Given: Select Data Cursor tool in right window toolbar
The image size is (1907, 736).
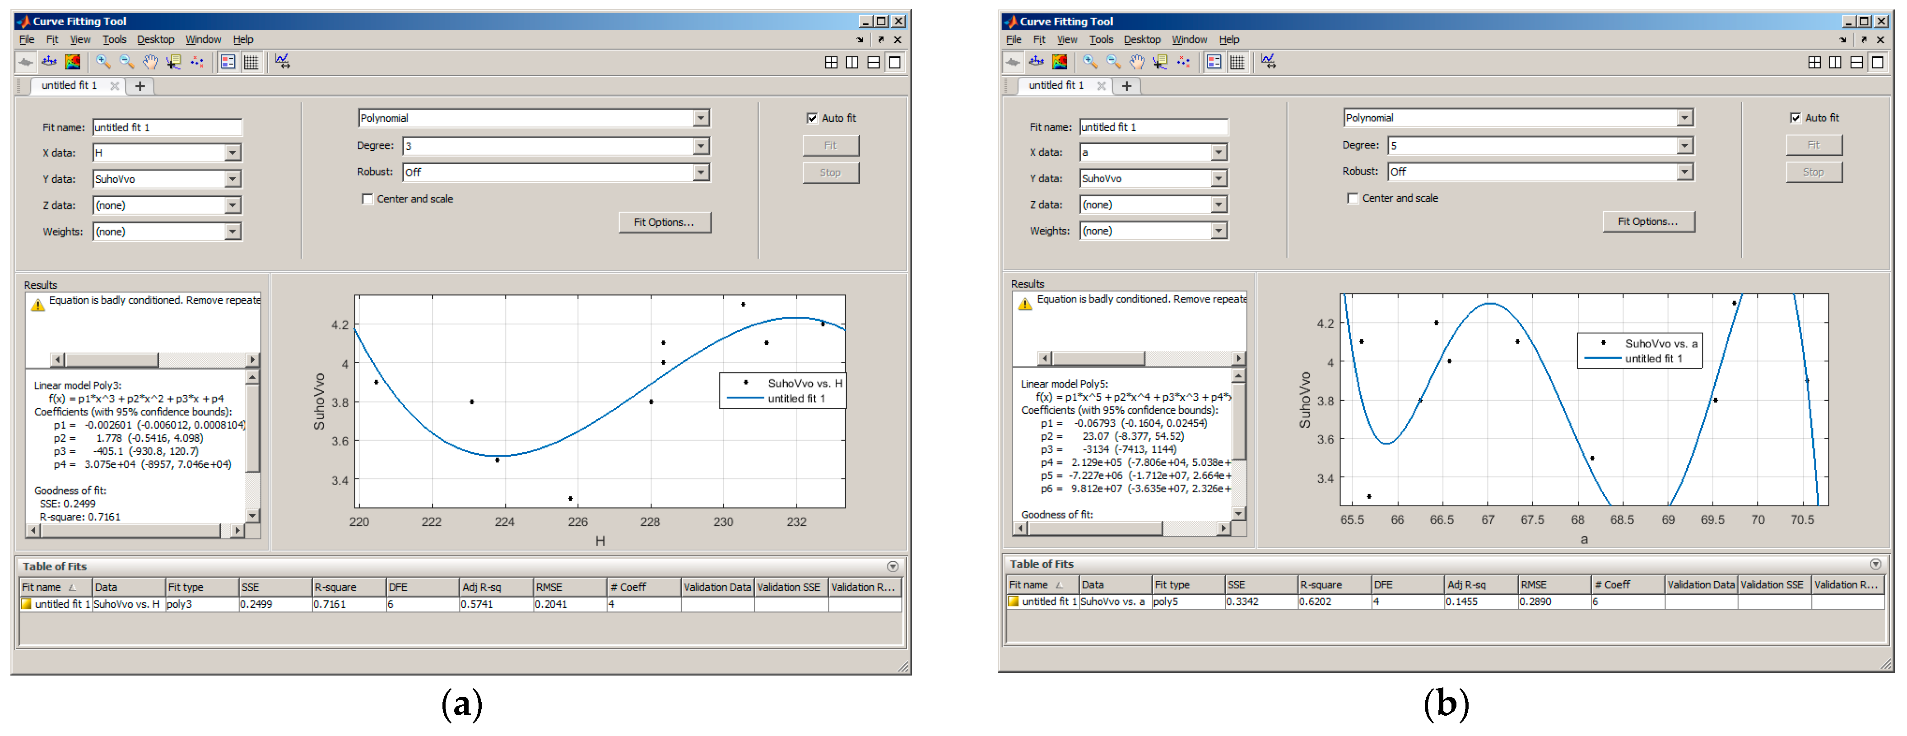Looking at the screenshot, I should [x=1161, y=63].
